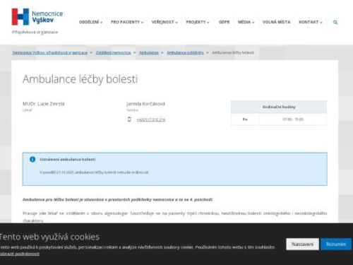Expand the VEŘEJNOST menu
This screenshot has height=265, width=353.
[164, 22]
